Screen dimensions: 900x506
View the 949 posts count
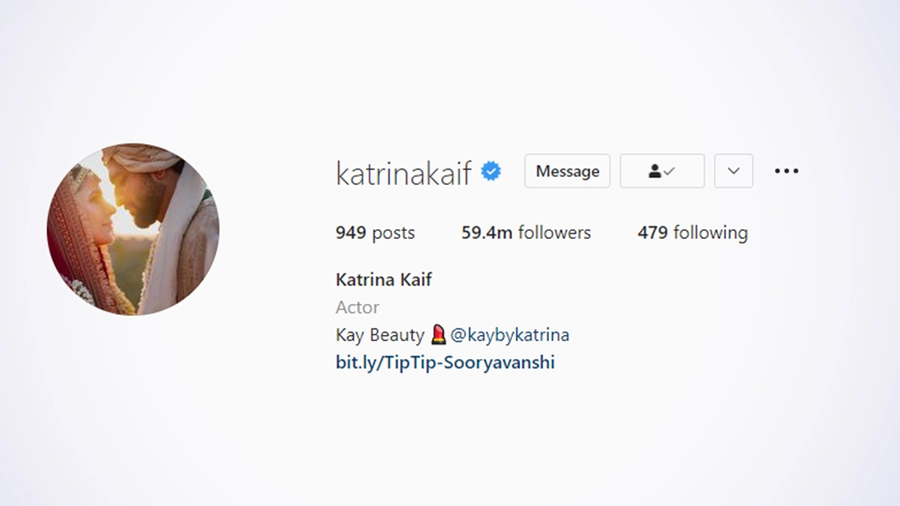[375, 233]
